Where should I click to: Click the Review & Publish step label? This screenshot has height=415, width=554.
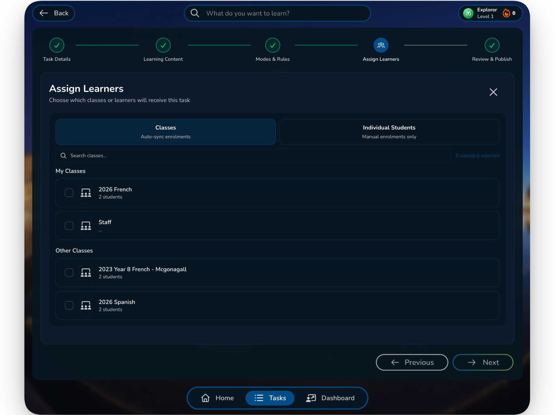coord(492,59)
